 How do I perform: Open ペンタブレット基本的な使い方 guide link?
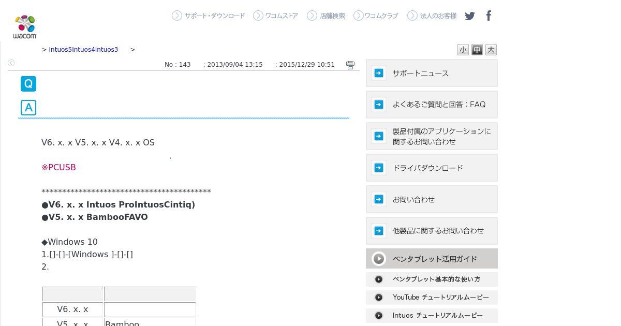(x=432, y=279)
